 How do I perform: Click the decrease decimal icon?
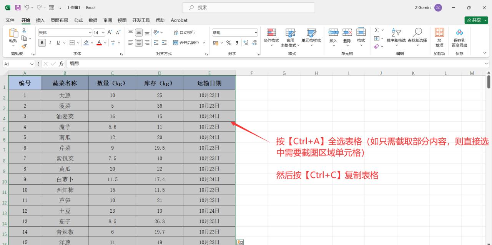tap(254, 43)
